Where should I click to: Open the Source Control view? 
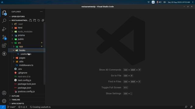point(4,37)
